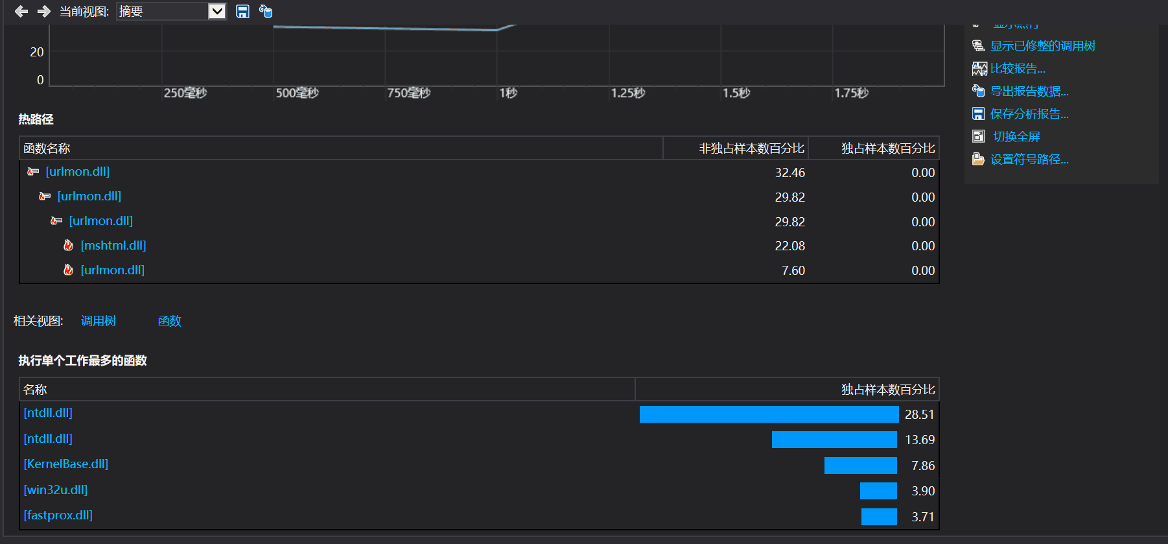This screenshot has width=1168, height=544.
Task: Open the 函数 related view
Action: pyautogui.click(x=170, y=321)
